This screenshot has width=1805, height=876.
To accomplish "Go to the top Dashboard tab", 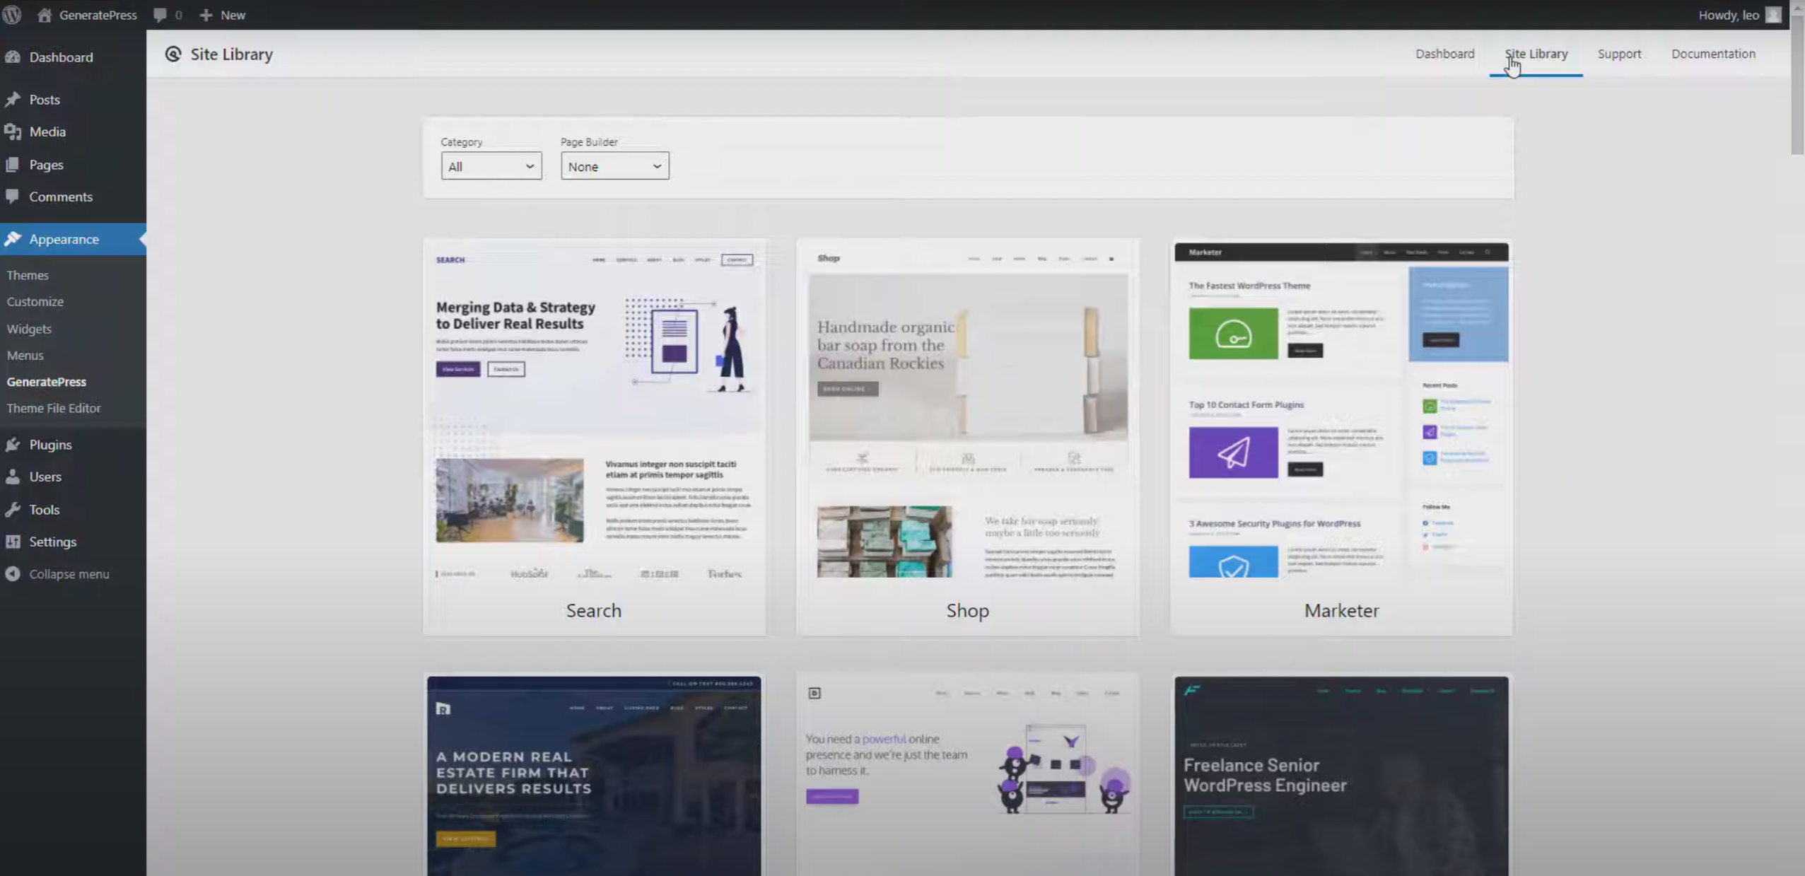I will click(x=1444, y=54).
